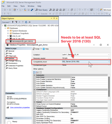Click the Find in Files toolbar icon
The image size is (112, 124).
101,10
